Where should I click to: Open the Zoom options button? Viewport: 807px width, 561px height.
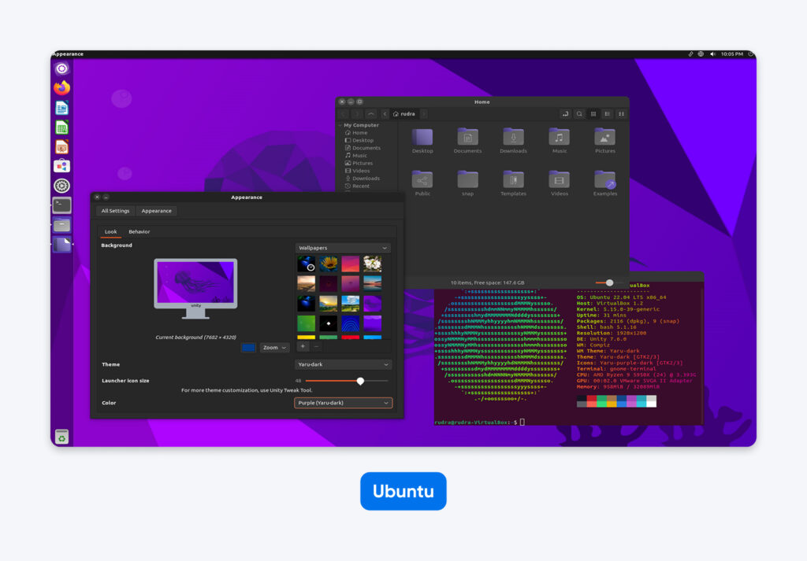pos(273,347)
